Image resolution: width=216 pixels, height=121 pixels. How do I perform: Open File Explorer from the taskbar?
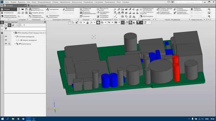[x=13, y=119]
